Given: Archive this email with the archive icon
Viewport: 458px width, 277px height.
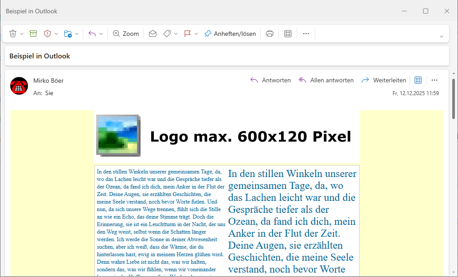Looking at the screenshot, I should tap(33, 34).
